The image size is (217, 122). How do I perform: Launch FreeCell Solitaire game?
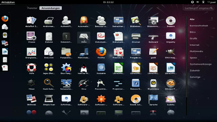click(119, 53)
